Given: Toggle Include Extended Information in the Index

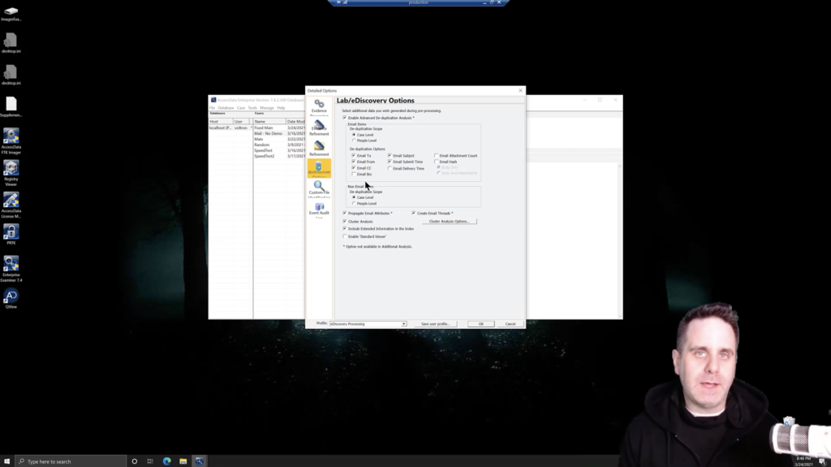Looking at the screenshot, I should (345, 229).
